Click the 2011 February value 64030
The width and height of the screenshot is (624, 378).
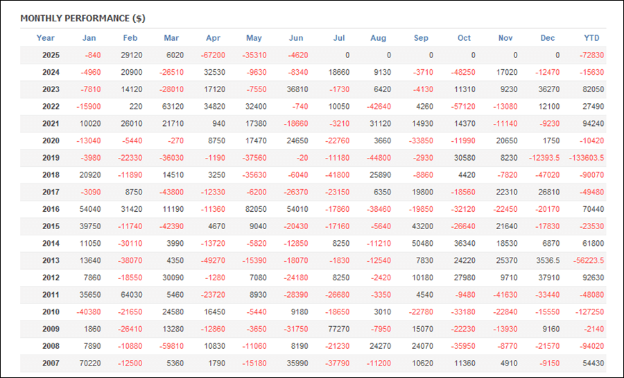132,294
